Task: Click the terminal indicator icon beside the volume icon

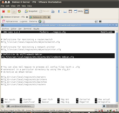Action: coord(100,21)
